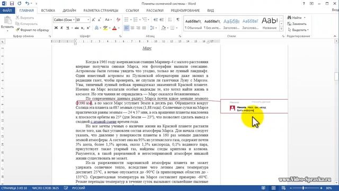Click the Format Painter (Формат по образцу) button
Viewport: 339px width, 191px height.
32,30
